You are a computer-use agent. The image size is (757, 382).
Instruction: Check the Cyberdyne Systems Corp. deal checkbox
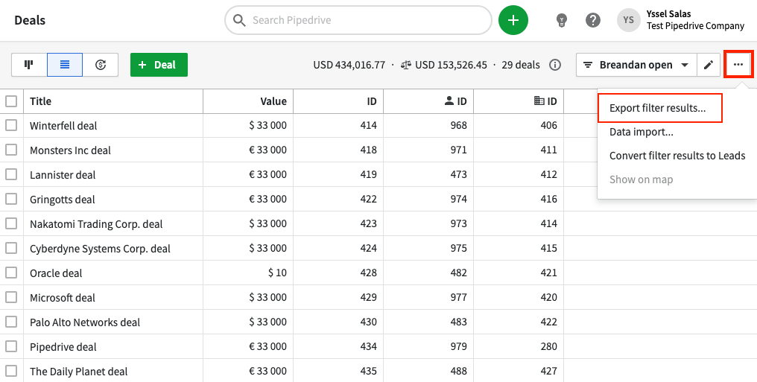click(x=11, y=249)
